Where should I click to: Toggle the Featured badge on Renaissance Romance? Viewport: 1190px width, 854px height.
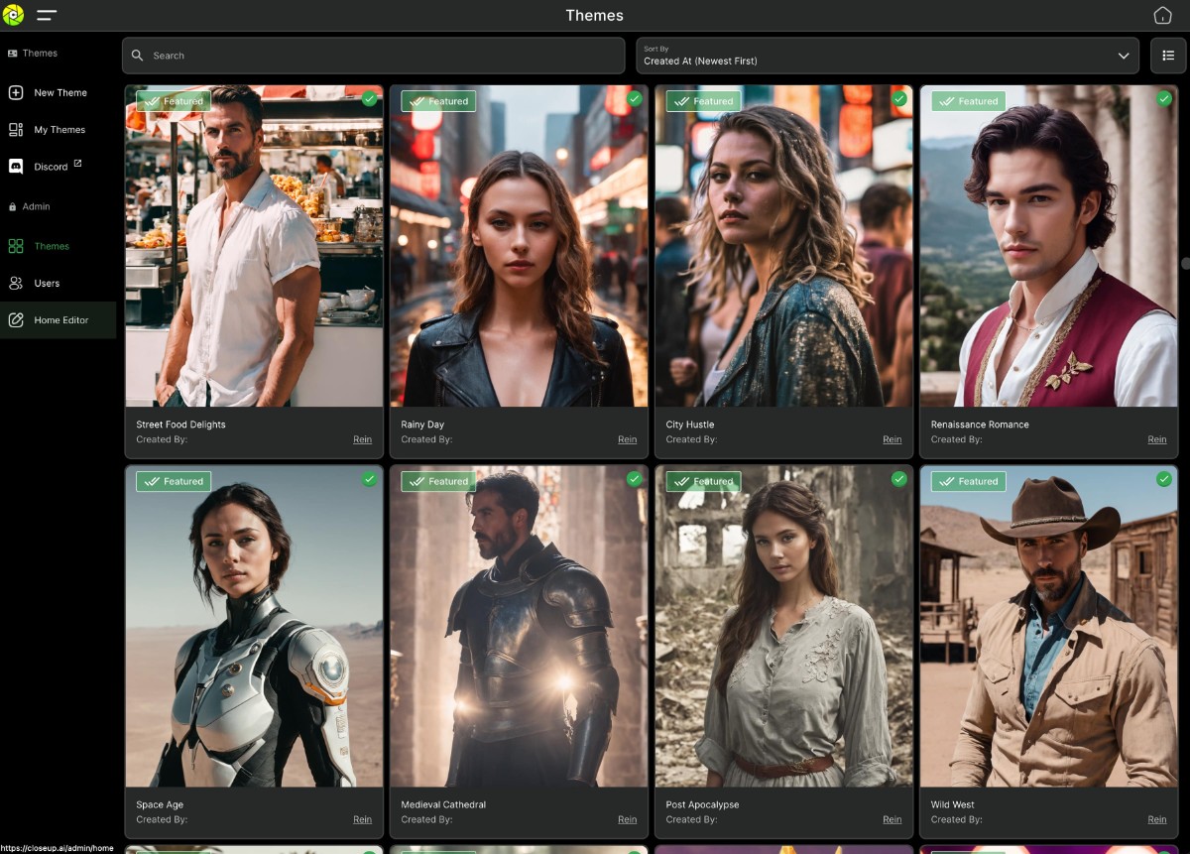(968, 101)
